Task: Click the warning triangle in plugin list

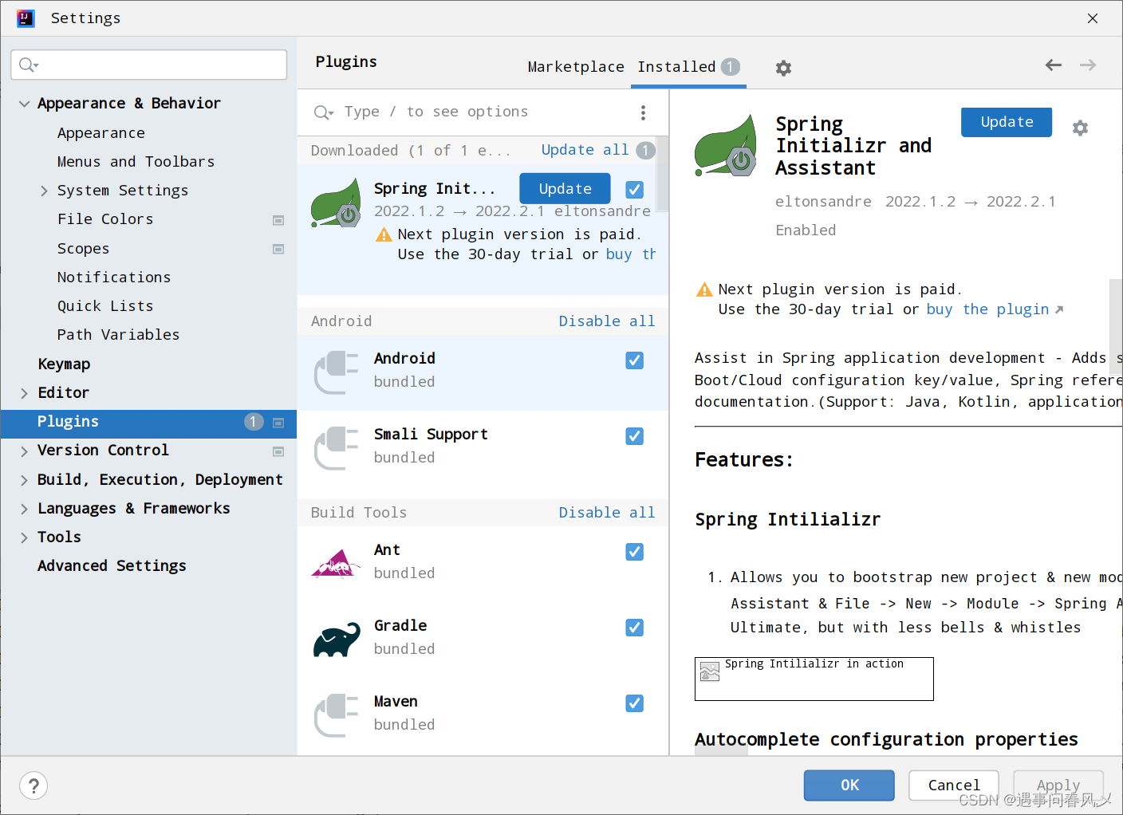Action: click(384, 234)
